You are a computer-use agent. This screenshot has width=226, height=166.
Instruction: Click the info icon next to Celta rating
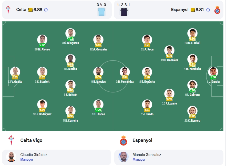(46, 10)
